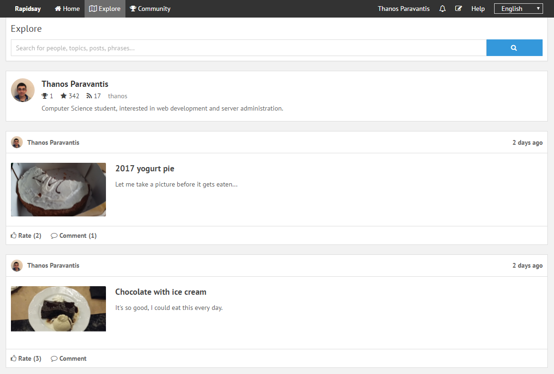This screenshot has height=374, width=554.
Task: Comment on Chocolate with ice cream post
Action: (x=68, y=358)
